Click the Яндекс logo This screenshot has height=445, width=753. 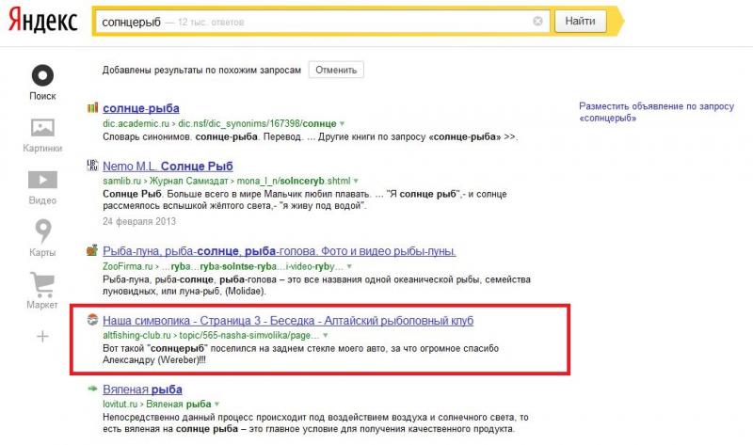pos(43,21)
